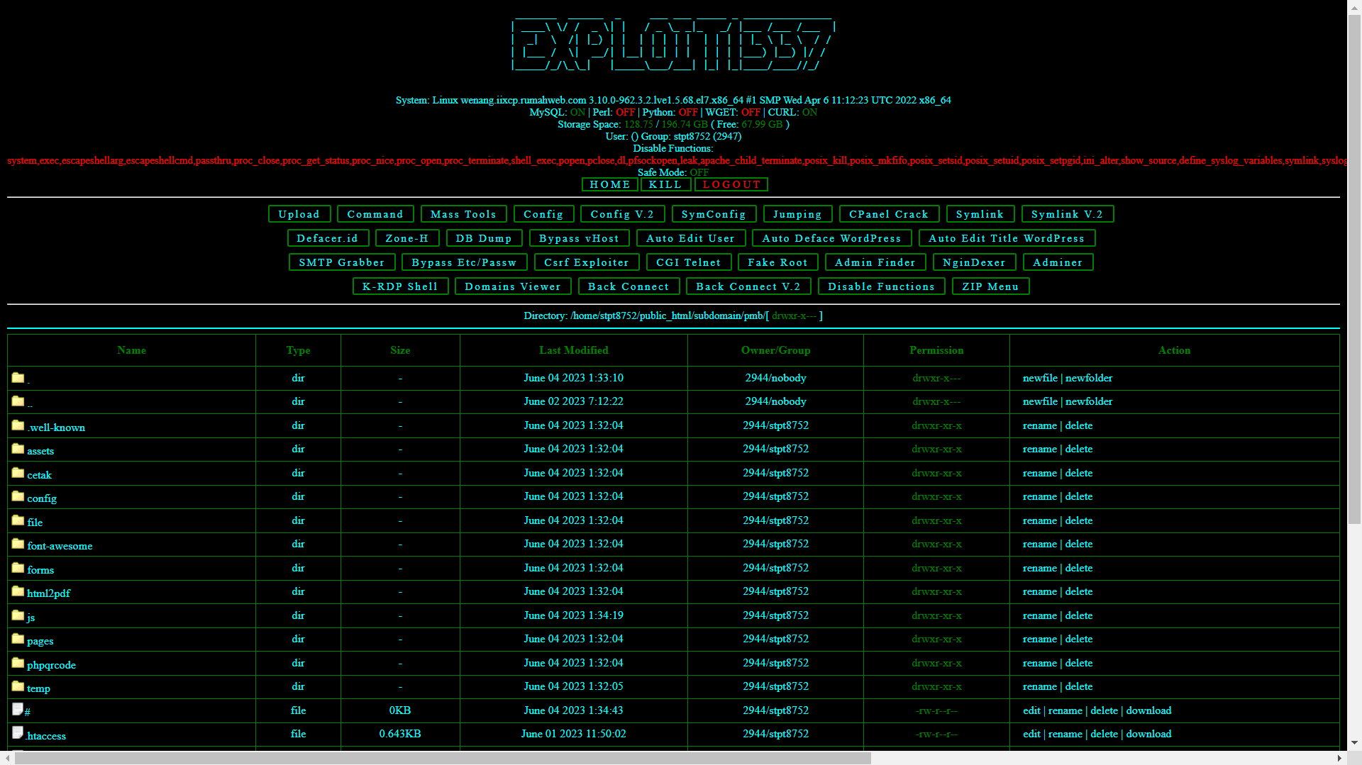Click newfolder in the '.' row
Screen dimensions: 1362x765
[x=1089, y=378]
